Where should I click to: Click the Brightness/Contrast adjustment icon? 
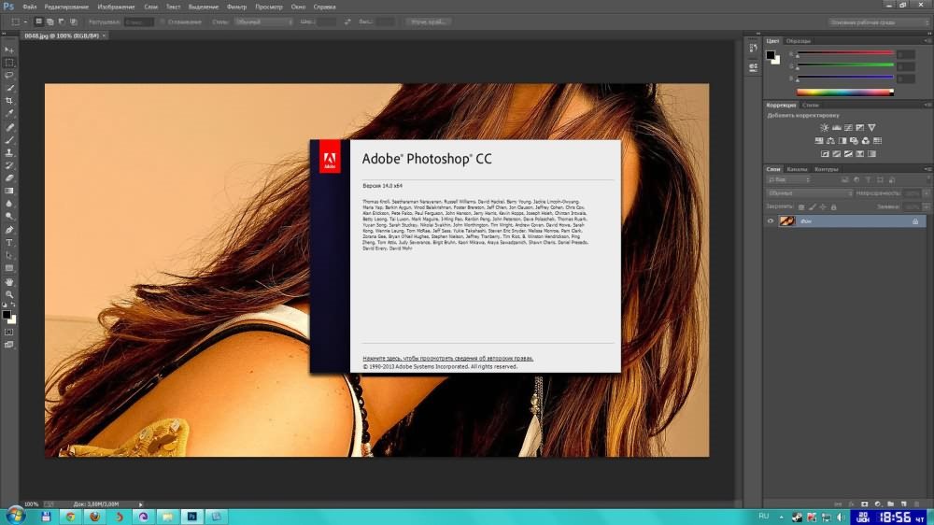(x=825, y=127)
